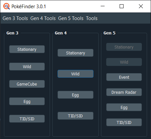Open Gen 3 TID/SID tool
This screenshot has height=139, width=151.
(27, 119)
